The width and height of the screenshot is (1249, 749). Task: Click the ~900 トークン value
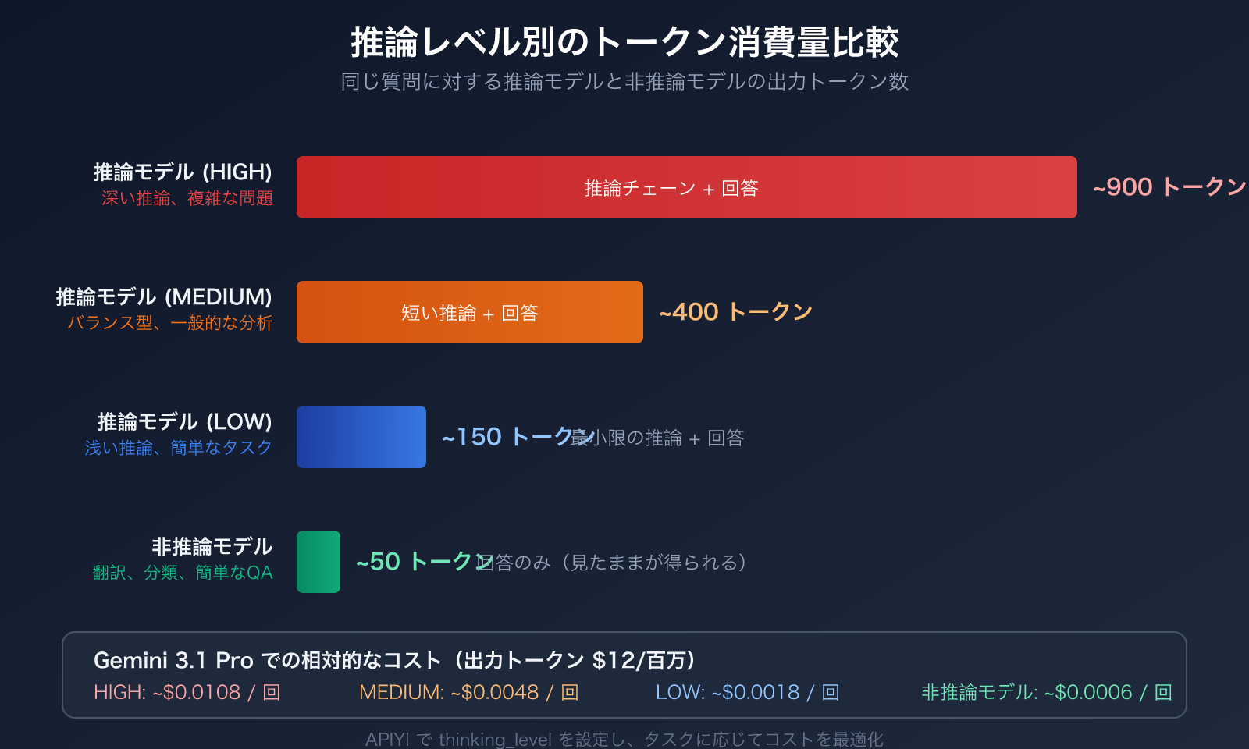pos(1169,187)
